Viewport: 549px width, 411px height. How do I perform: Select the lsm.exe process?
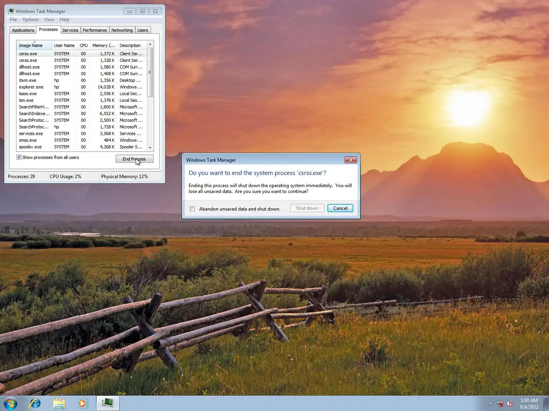pyautogui.click(x=82, y=100)
